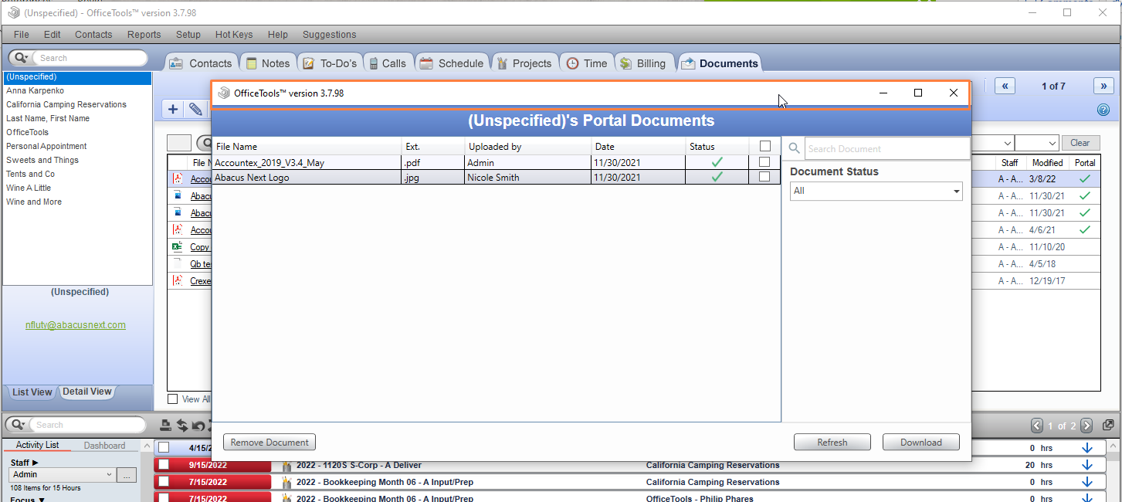The height and width of the screenshot is (502, 1122).
Task: Click the swap arrows icon in activity toolbar
Action: tap(182, 425)
